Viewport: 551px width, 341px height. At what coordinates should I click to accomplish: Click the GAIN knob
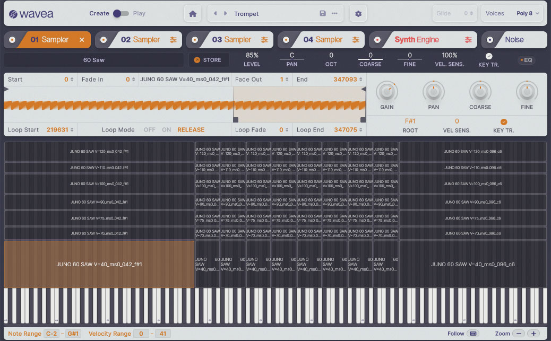click(x=387, y=92)
